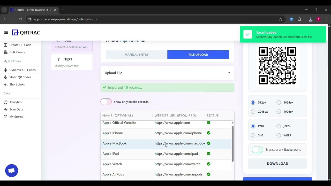Open the browser extensions puzzle icon
This screenshot has height=186, width=331.
click(x=299, y=19)
